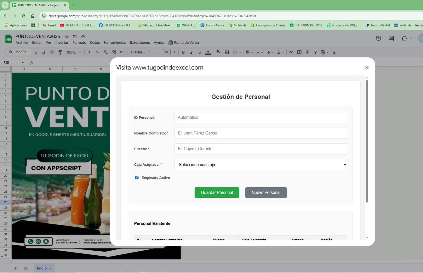Image resolution: width=423 pixels, height=273 pixels.
Task: Open the Sheets home logo
Action: pos(8,39)
